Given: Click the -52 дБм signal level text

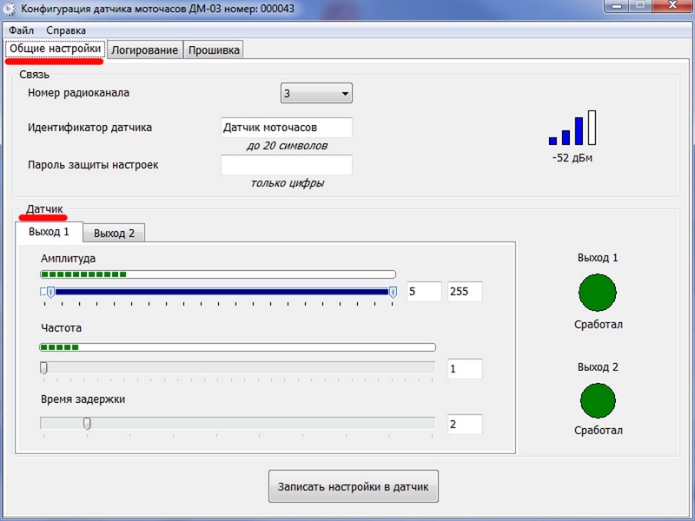Looking at the screenshot, I should point(573,158).
